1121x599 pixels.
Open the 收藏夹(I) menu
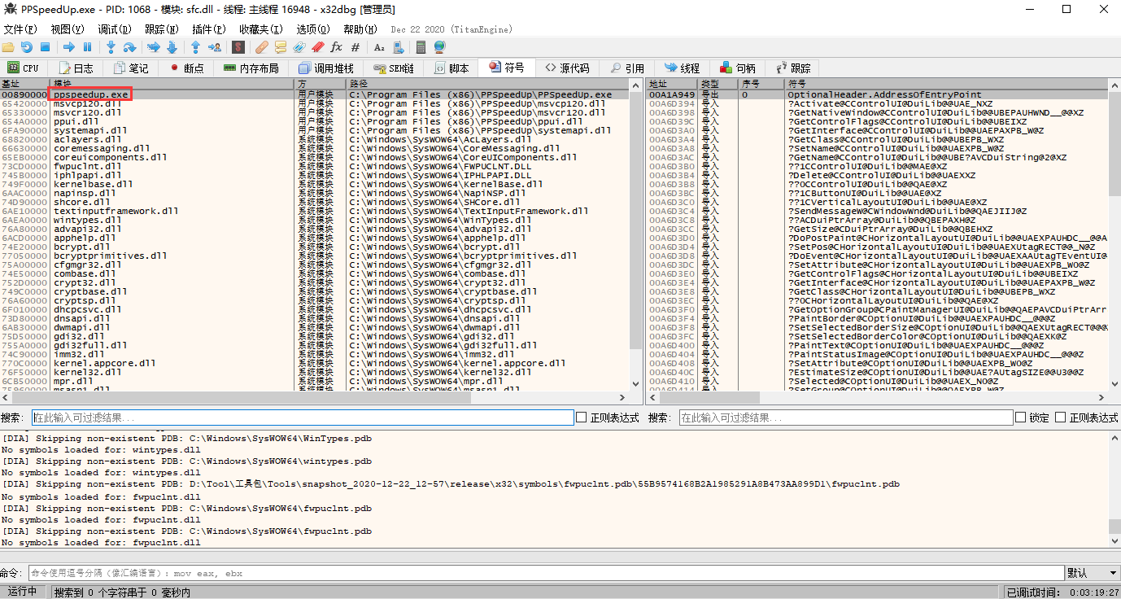(260, 29)
